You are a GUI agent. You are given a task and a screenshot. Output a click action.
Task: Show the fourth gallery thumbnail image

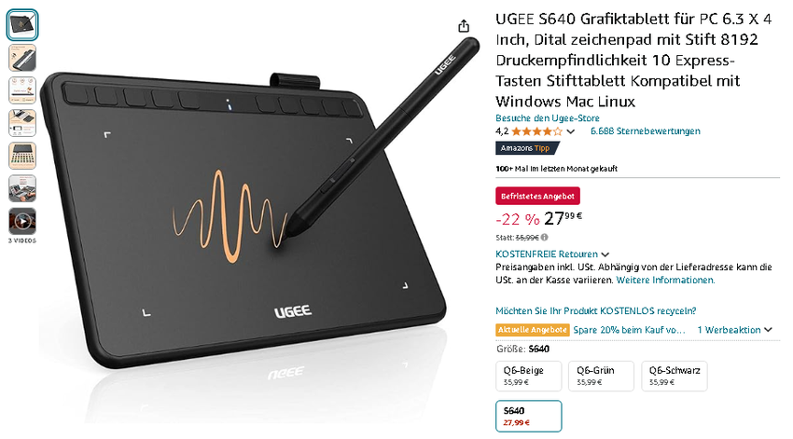(x=22, y=123)
